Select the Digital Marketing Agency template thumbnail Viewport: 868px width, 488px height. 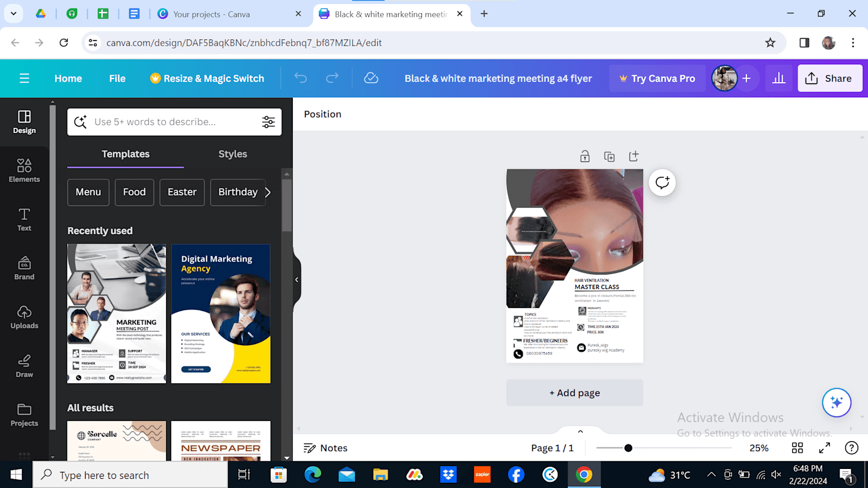[x=220, y=313]
